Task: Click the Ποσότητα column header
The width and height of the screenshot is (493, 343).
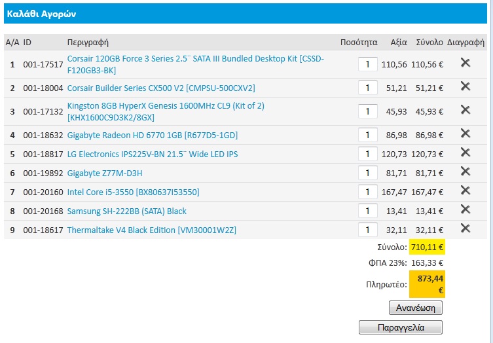Action: tap(359, 43)
